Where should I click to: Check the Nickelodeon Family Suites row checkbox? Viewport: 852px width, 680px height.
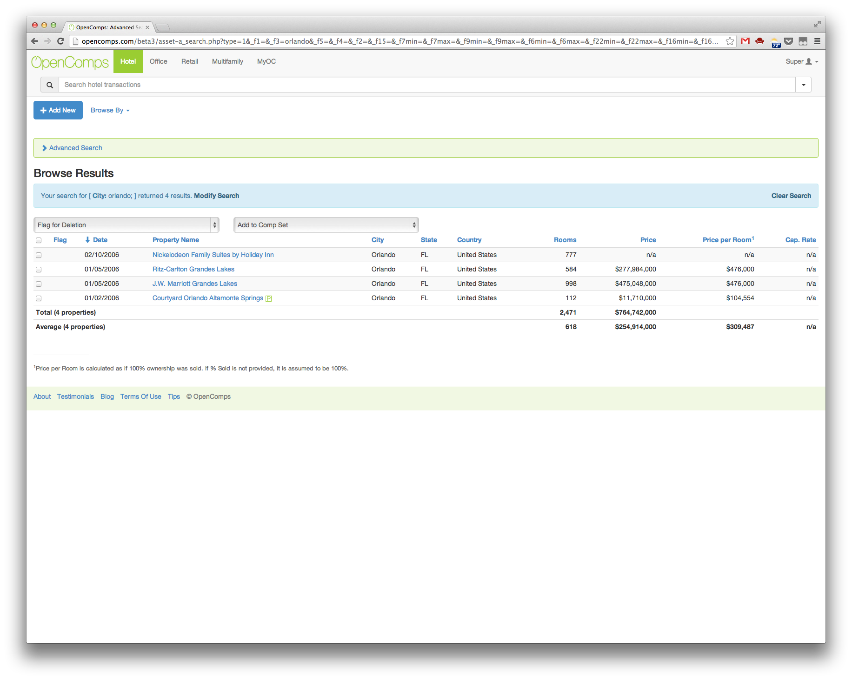click(x=39, y=255)
